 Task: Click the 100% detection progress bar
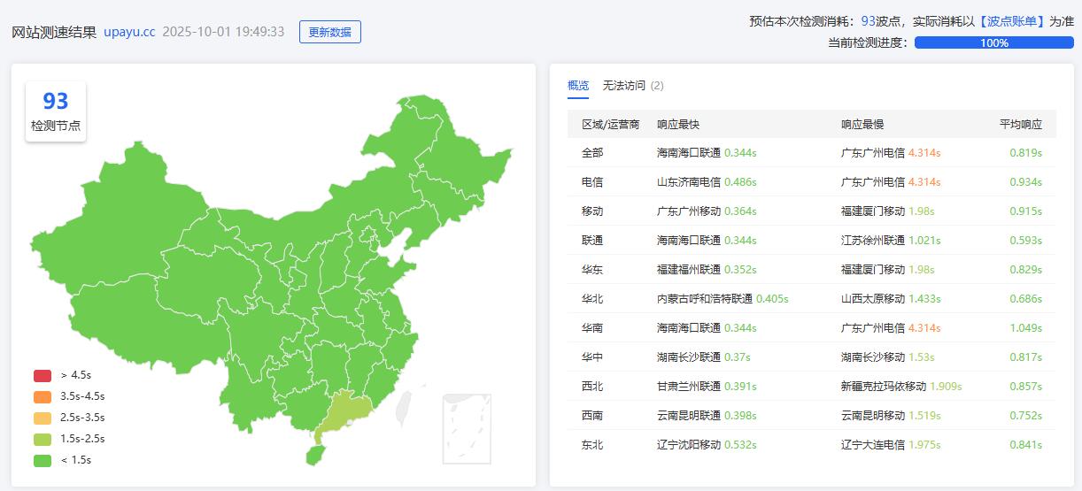pos(993,42)
